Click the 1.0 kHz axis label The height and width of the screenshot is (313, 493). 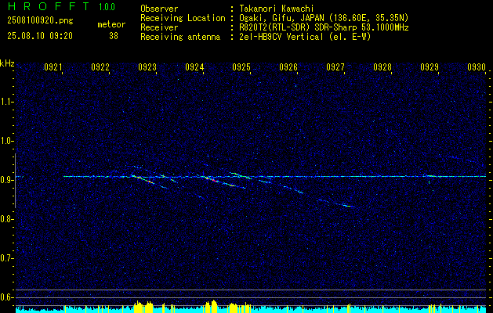(x=5, y=142)
